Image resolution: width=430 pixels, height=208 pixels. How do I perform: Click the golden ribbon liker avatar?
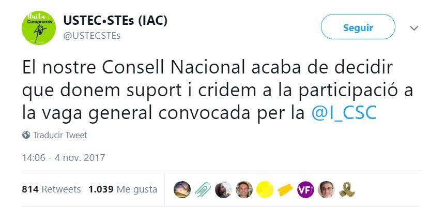pyautogui.click(x=347, y=190)
